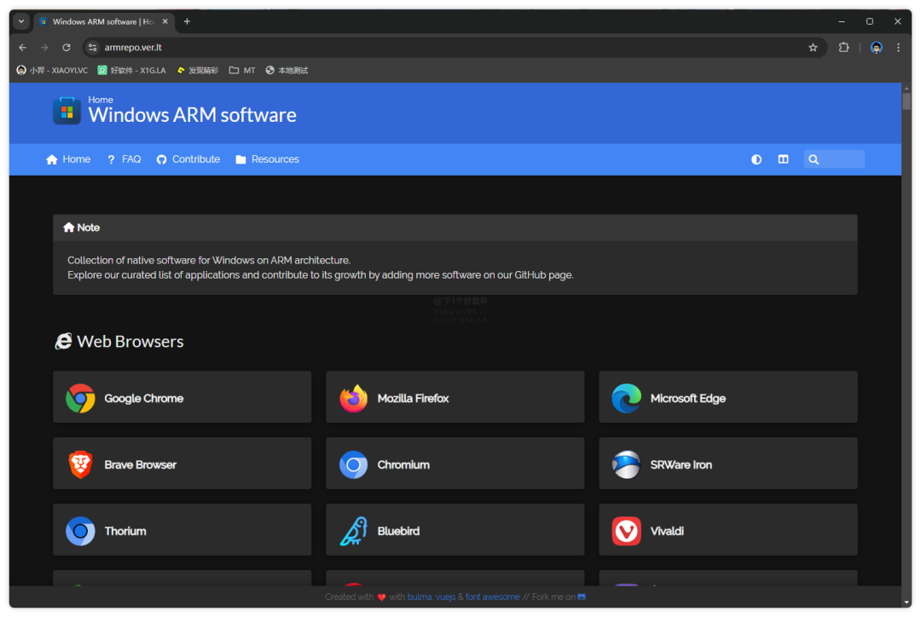The width and height of the screenshot is (921, 617).
Task: Click the Bluebird bird icon
Action: coord(354,531)
